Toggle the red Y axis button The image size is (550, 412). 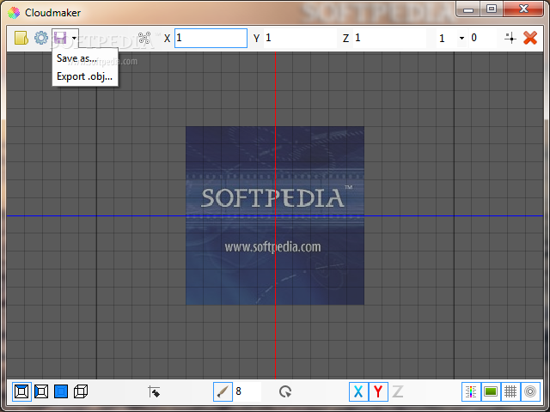click(x=378, y=391)
